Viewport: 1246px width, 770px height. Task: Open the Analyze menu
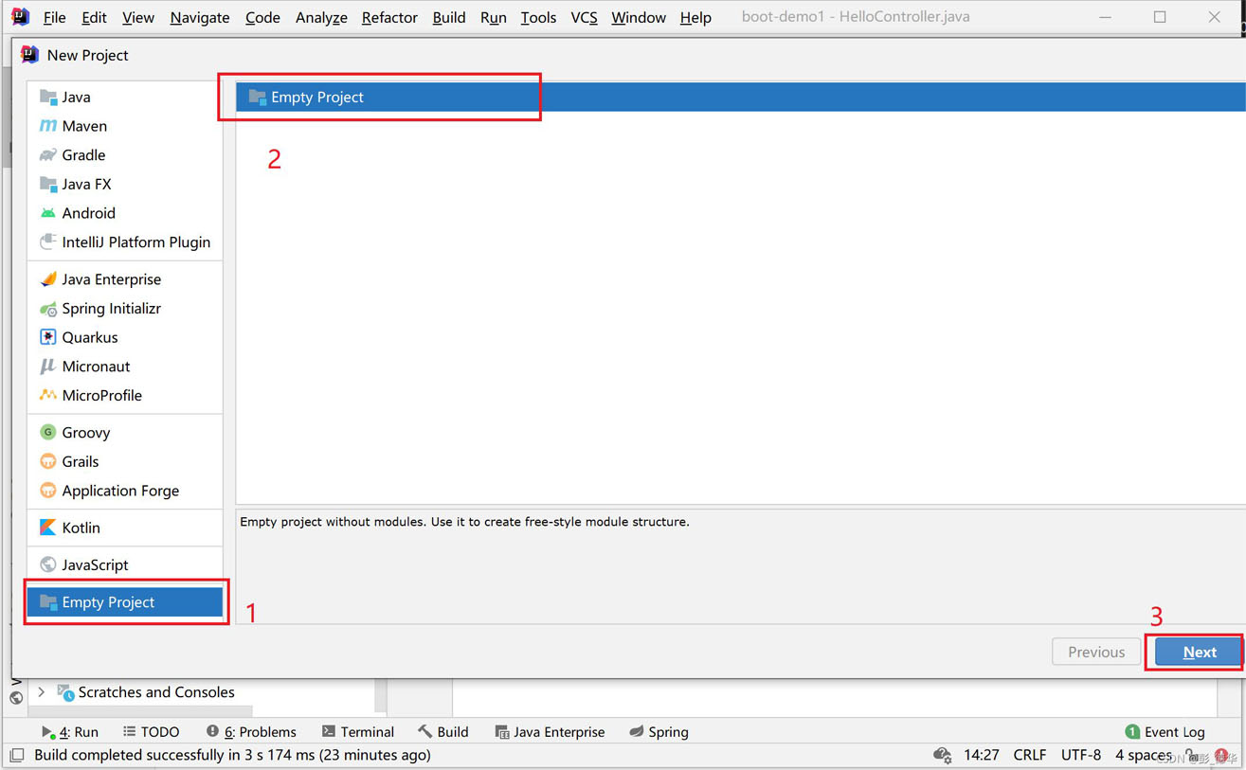pyautogui.click(x=321, y=17)
